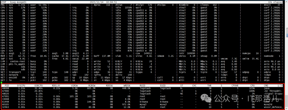Click the scrollbar up arrow

pos(287,2)
